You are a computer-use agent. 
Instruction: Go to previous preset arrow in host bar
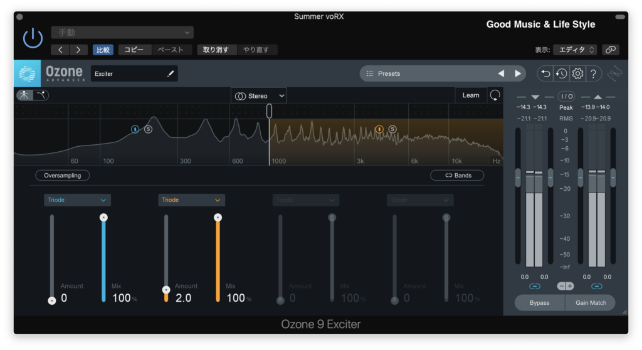click(60, 50)
